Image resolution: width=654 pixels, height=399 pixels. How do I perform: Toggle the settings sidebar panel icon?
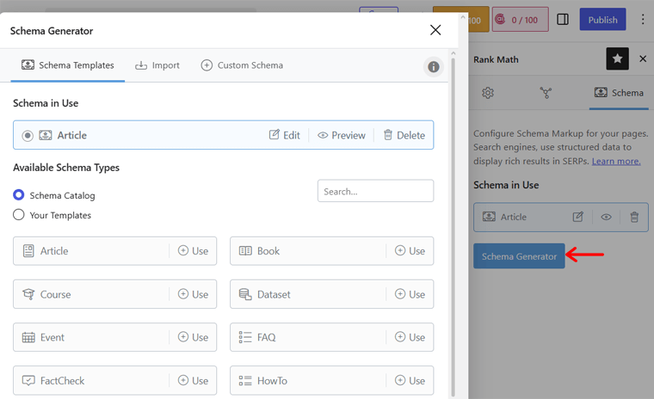563,20
